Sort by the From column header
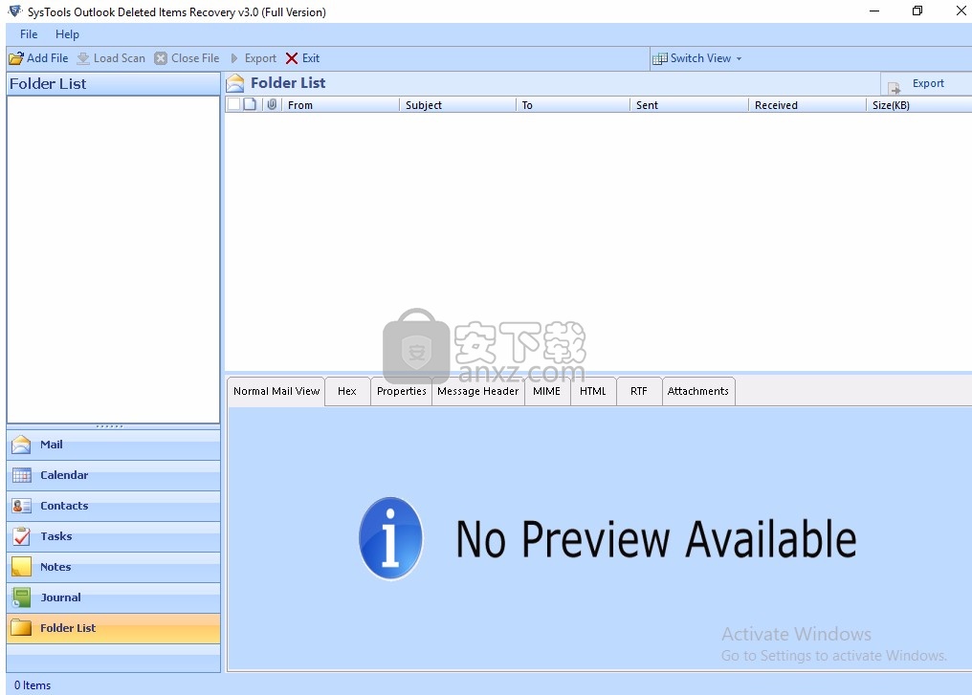Image resolution: width=972 pixels, height=695 pixels. pos(340,105)
